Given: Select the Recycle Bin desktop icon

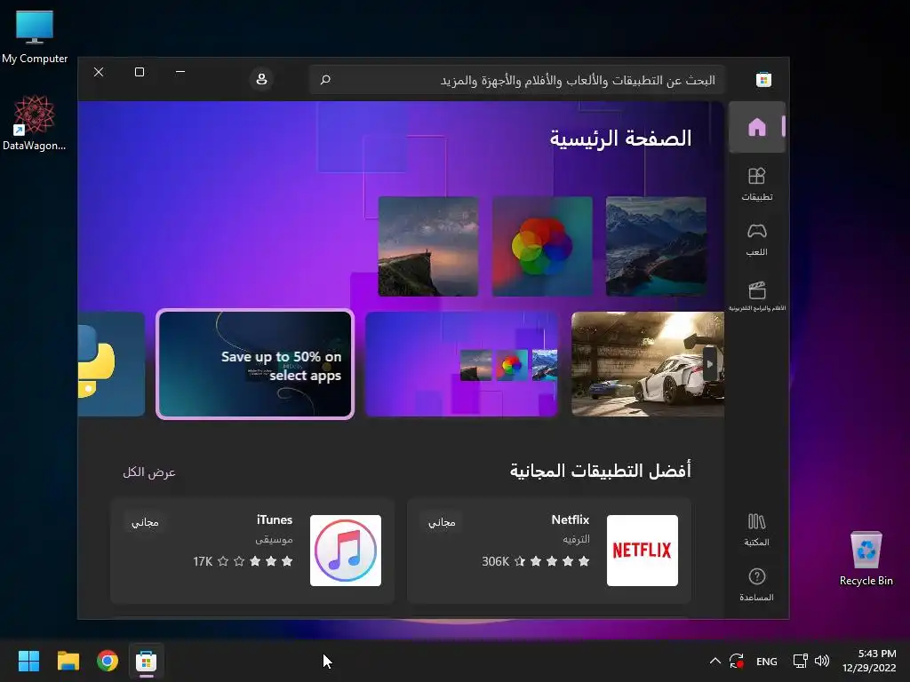Looking at the screenshot, I should click(866, 559).
